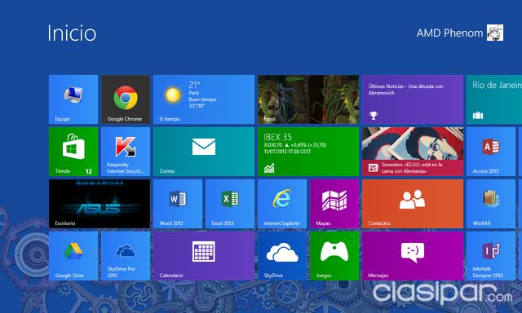Viewport: 522px width, 313px height.
Task: Open the Juegos Xbox tile
Action: pos(334,256)
